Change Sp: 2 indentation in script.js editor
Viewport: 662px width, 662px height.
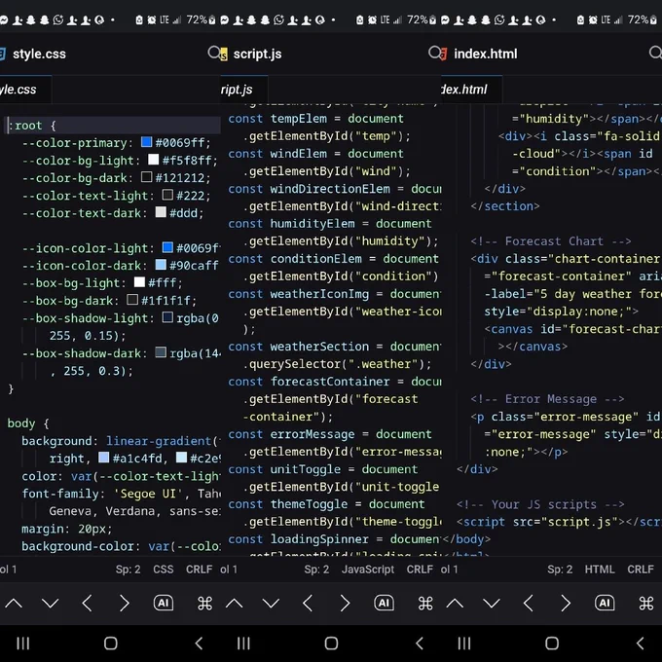[x=316, y=570]
